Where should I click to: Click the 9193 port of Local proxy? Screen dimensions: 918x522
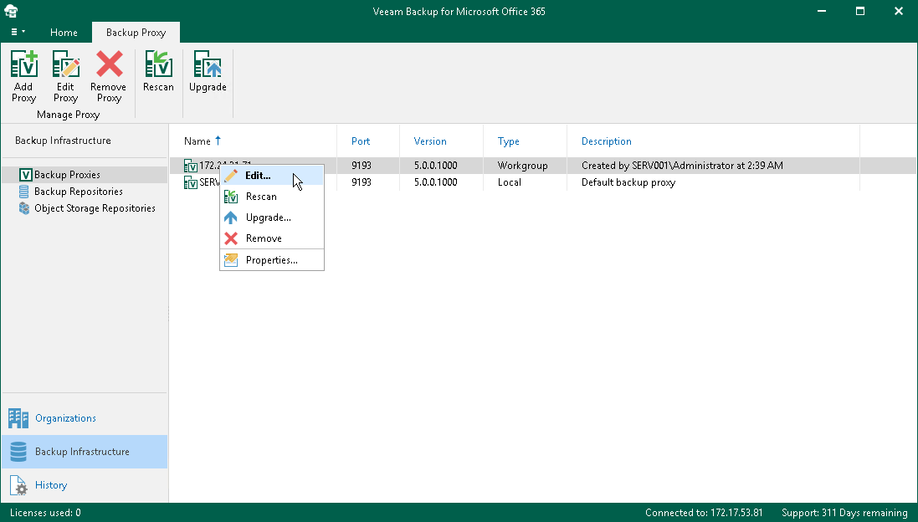click(x=362, y=182)
